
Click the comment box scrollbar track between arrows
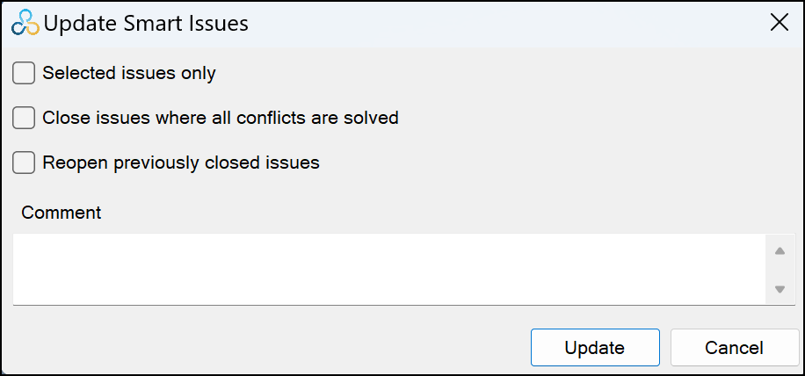pos(780,271)
